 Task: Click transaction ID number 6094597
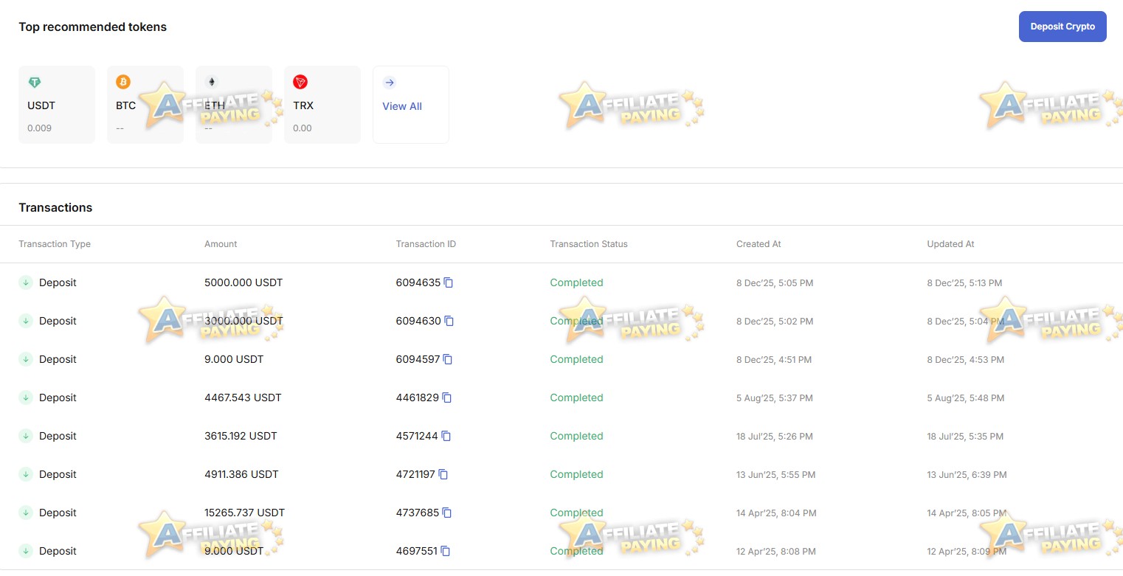coord(418,359)
